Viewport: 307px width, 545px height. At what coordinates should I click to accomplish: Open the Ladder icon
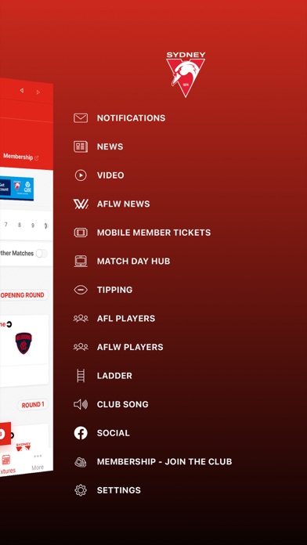pos(81,376)
